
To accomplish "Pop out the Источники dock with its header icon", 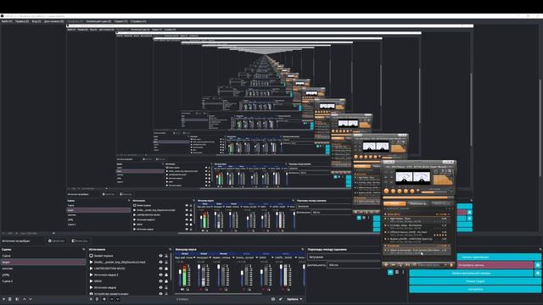I will coord(170,249).
